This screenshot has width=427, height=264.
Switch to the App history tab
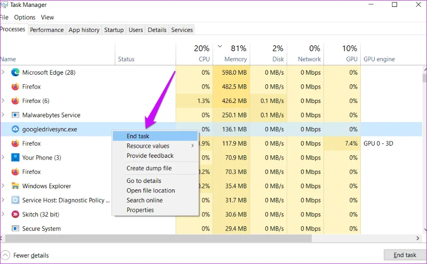pyautogui.click(x=84, y=30)
